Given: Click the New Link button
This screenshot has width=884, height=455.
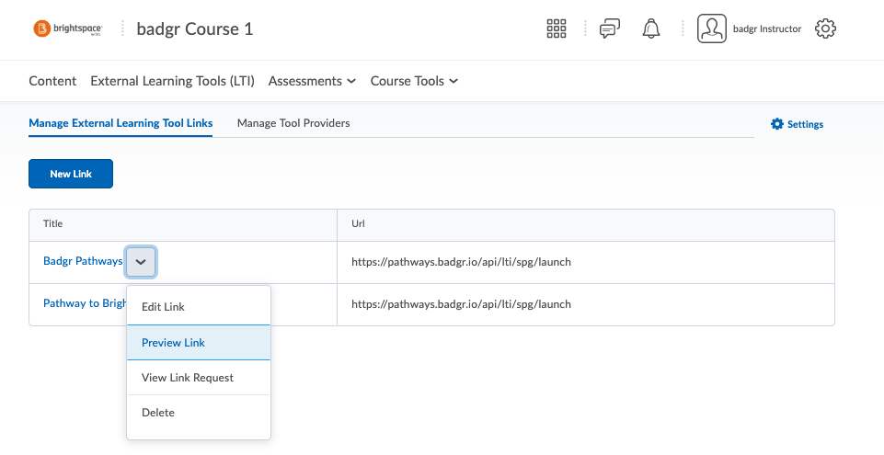Looking at the screenshot, I should coord(71,174).
